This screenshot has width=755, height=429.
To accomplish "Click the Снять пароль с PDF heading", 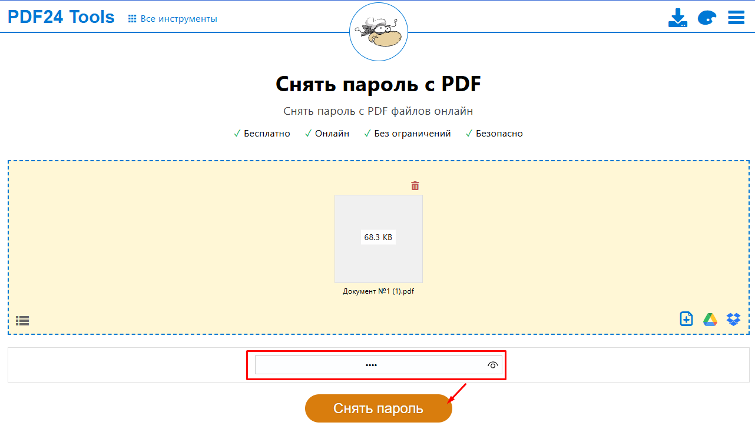I will point(378,84).
